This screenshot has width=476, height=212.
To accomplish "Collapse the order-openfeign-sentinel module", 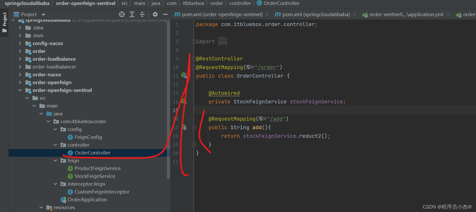I will [x=20, y=90].
